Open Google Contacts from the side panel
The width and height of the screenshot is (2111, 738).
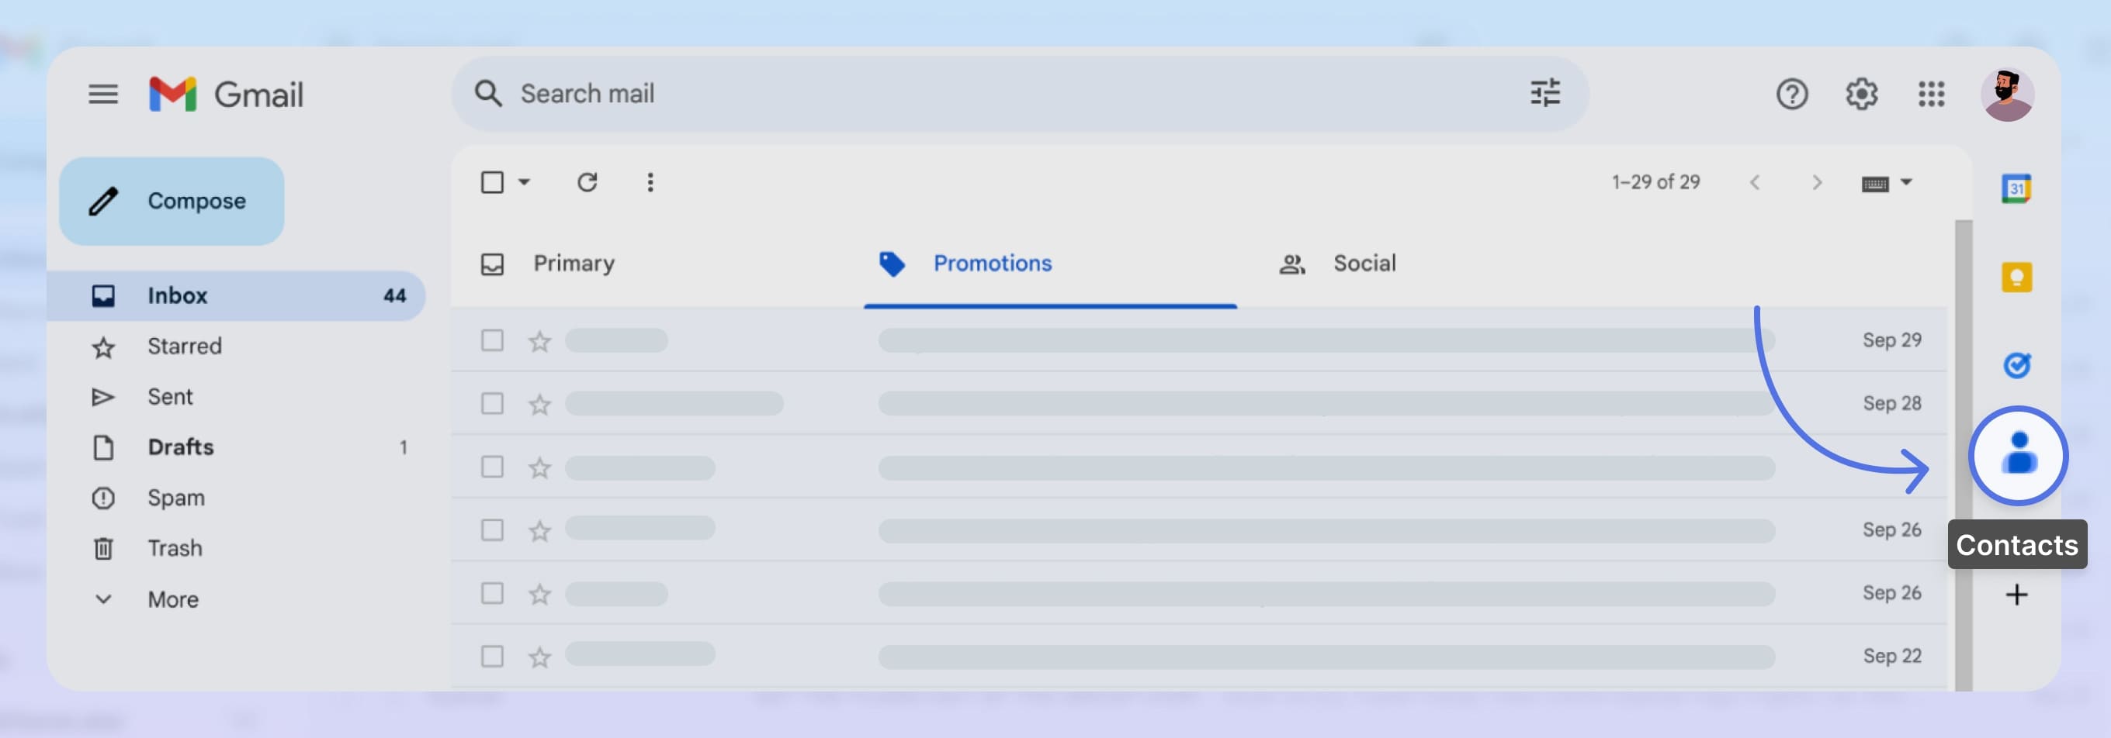pyautogui.click(x=2016, y=456)
